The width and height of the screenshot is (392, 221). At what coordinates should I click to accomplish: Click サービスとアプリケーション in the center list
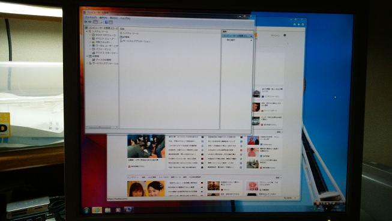click(x=136, y=41)
